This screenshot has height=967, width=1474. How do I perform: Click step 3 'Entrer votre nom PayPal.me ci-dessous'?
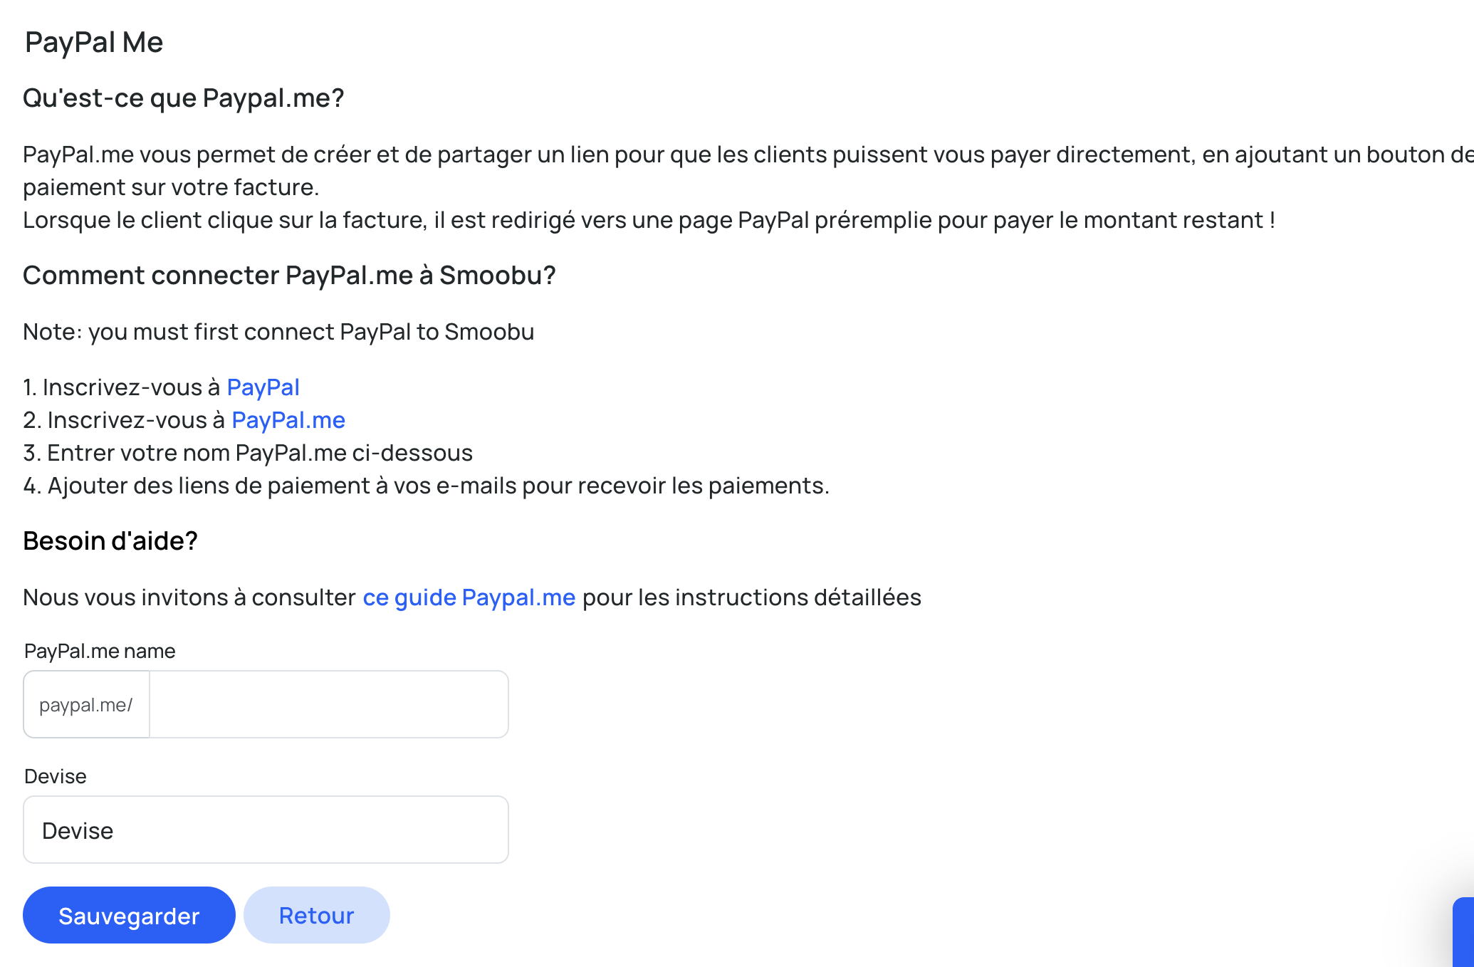coord(248,453)
